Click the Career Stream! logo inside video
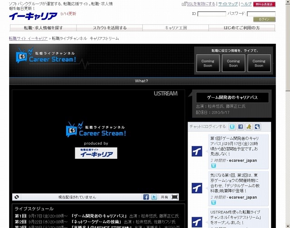 pos(96,129)
